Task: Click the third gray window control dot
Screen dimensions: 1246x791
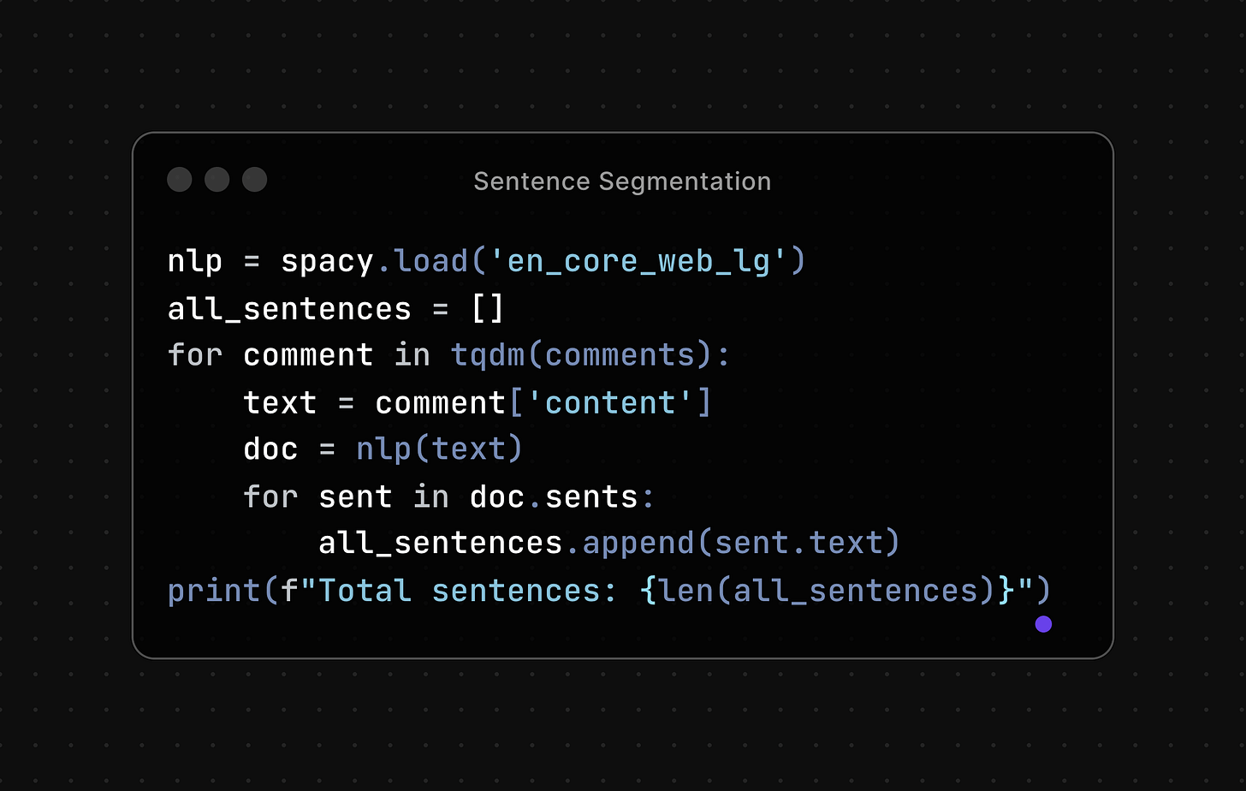Action: tap(255, 180)
